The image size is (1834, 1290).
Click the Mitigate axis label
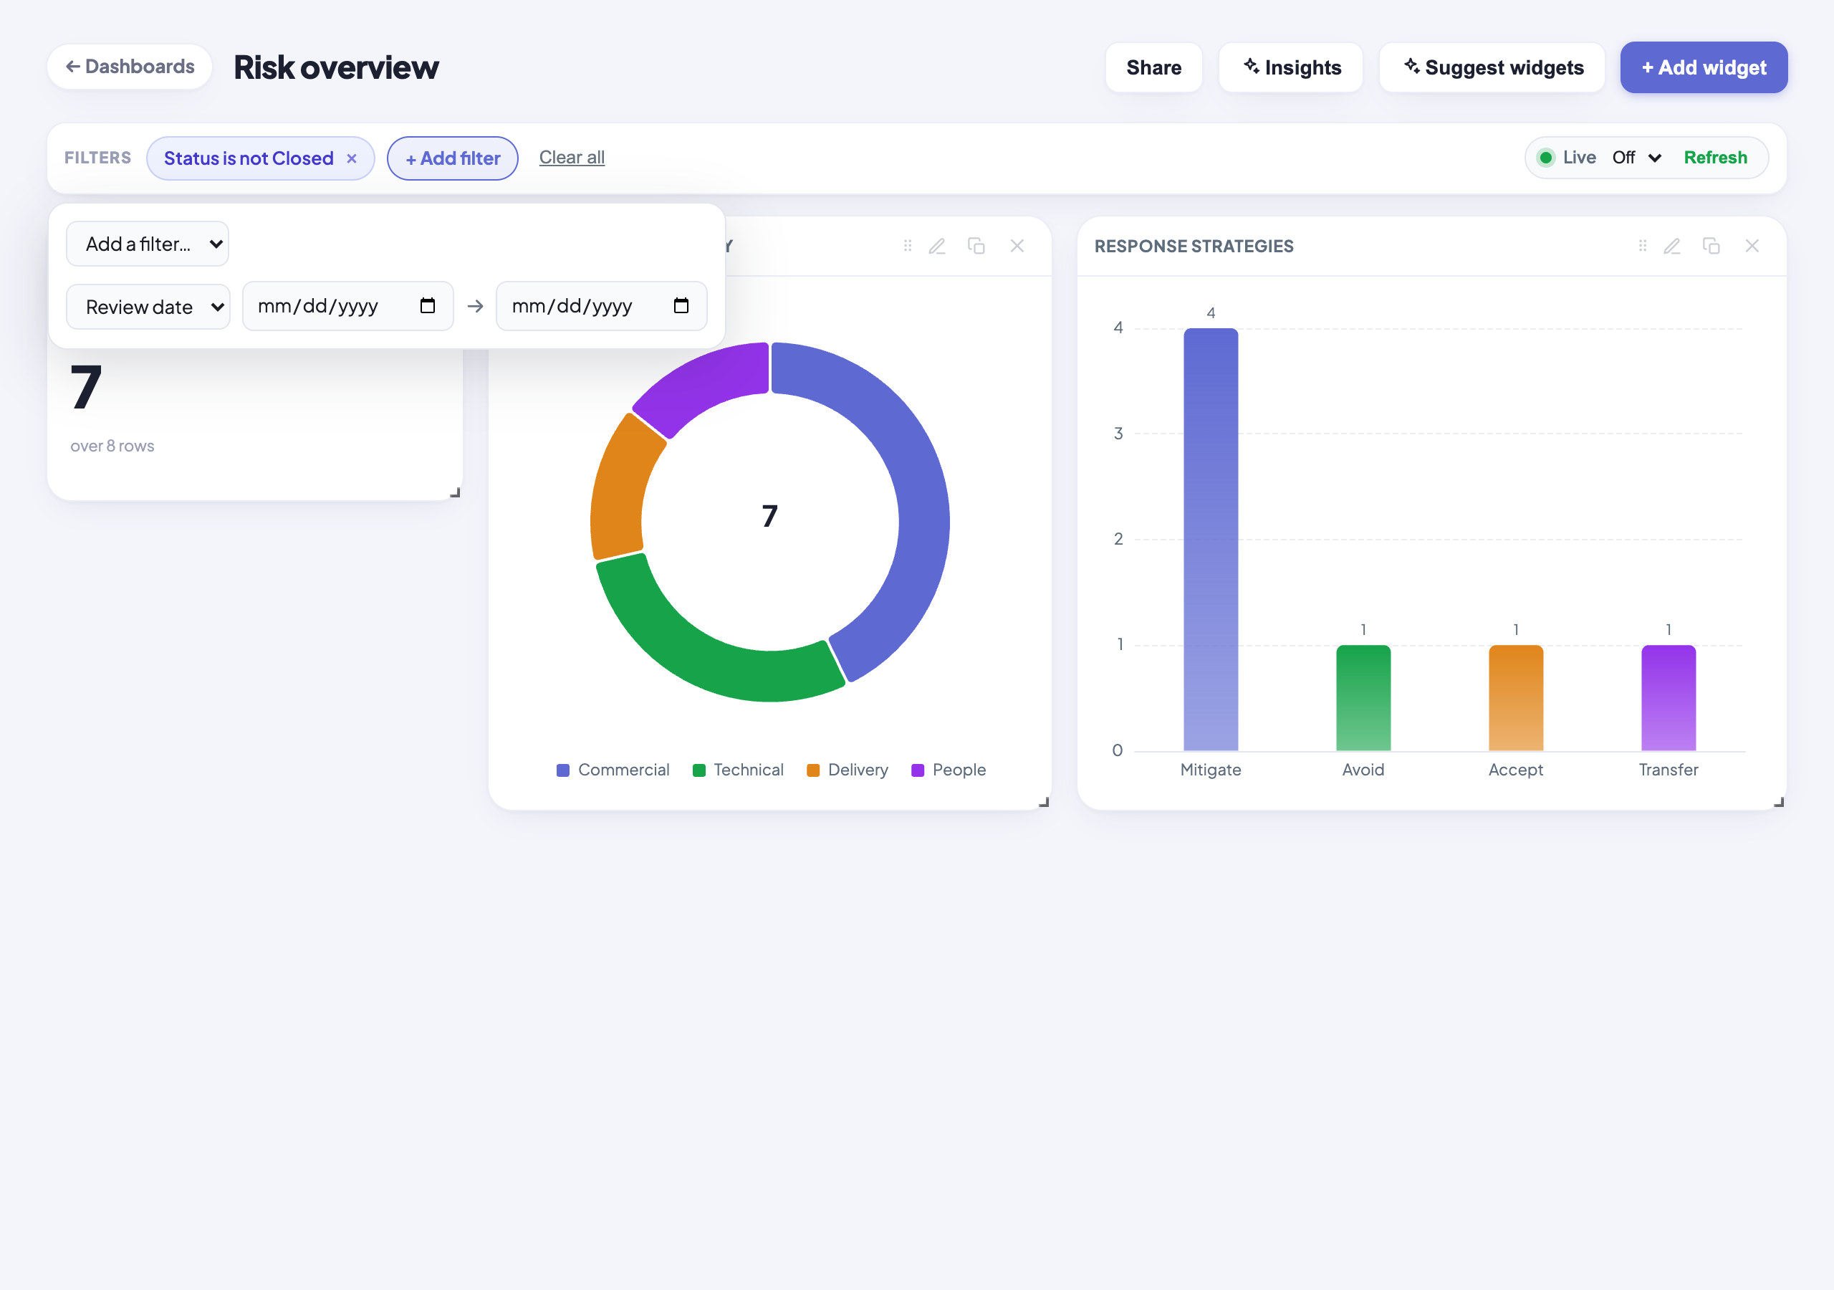pos(1210,770)
